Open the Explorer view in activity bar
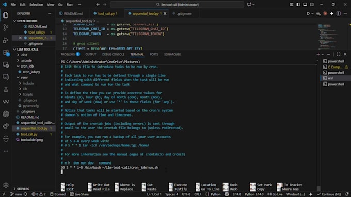The height and width of the screenshot is (197, 351). 6,15
